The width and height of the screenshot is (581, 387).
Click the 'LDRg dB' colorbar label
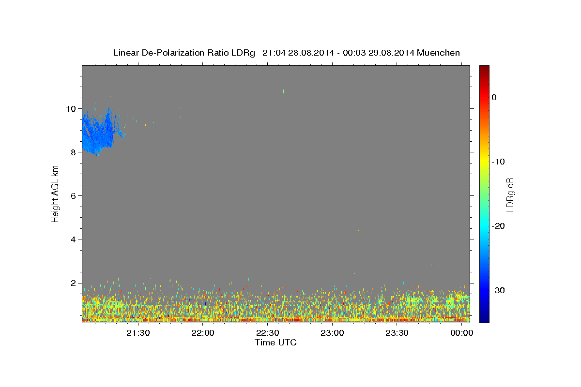[x=510, y=193]
